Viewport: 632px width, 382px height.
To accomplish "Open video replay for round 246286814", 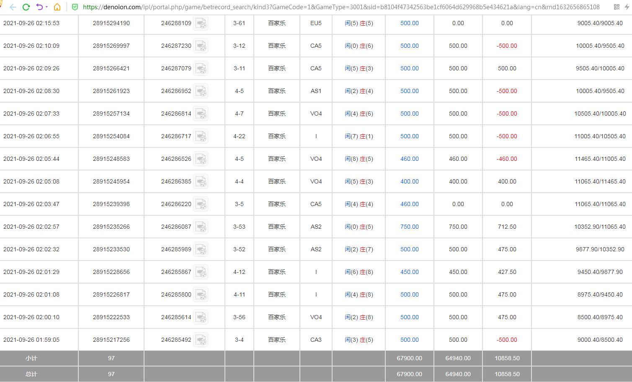I will tap(201, 114).
